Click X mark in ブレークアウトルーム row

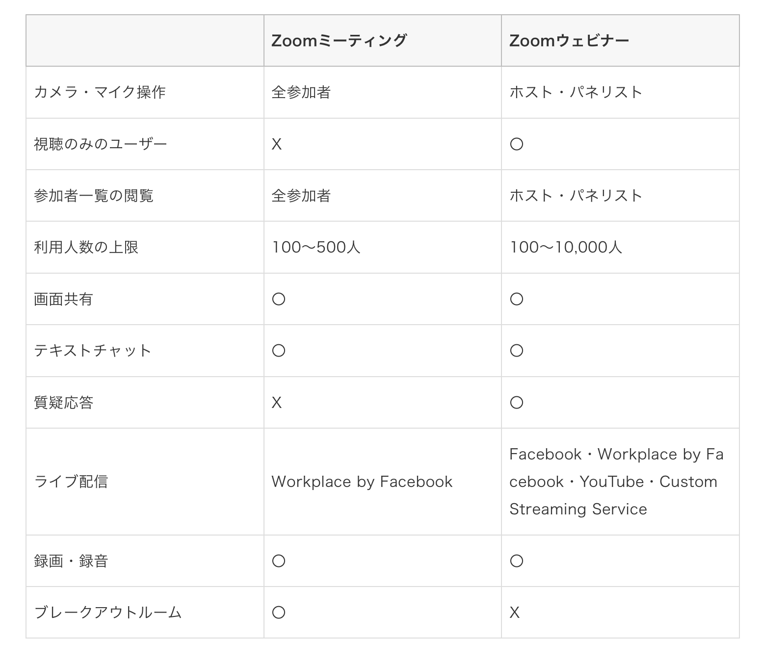[515, 613]
